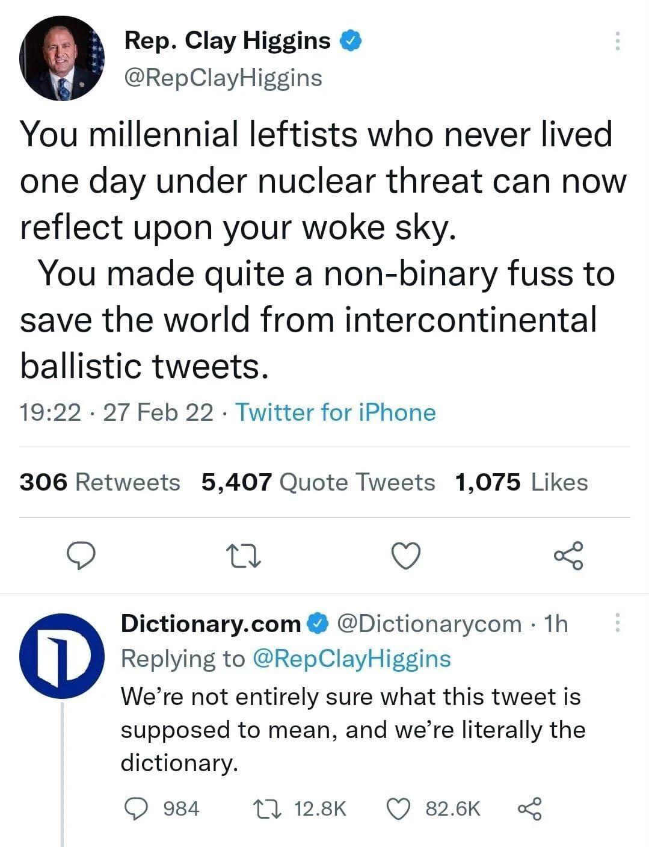
Task: View the 1,075 Likes list
Action: point(521,482)
